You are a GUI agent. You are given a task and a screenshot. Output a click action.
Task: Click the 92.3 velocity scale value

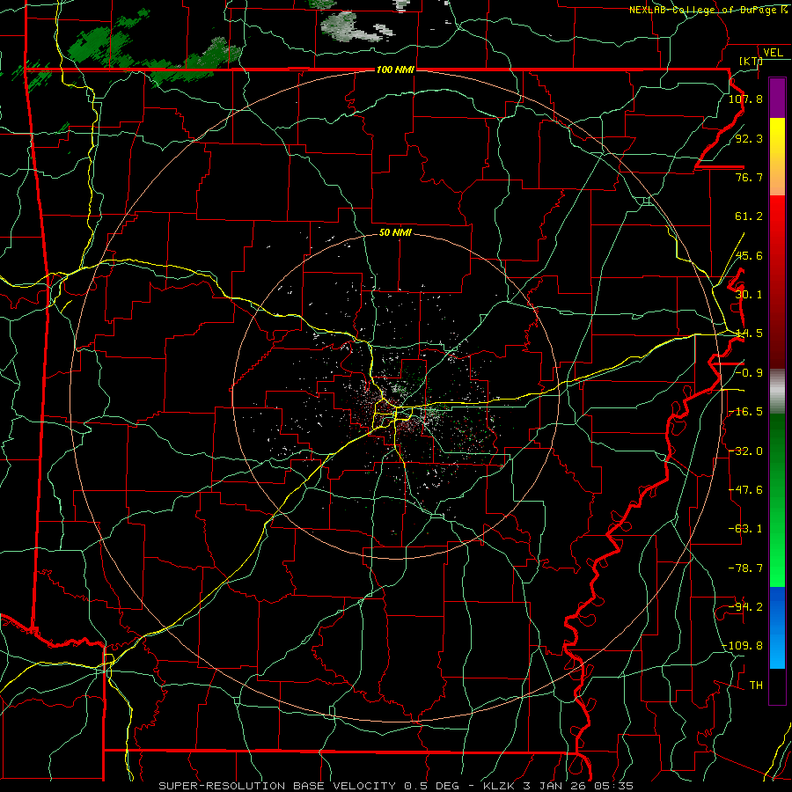749,138
